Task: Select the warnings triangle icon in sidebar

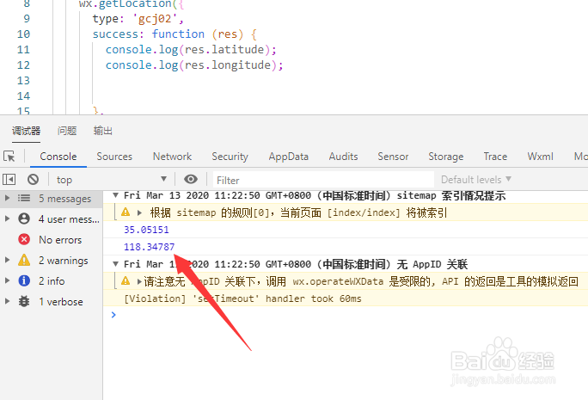Action: click(24, 260)
